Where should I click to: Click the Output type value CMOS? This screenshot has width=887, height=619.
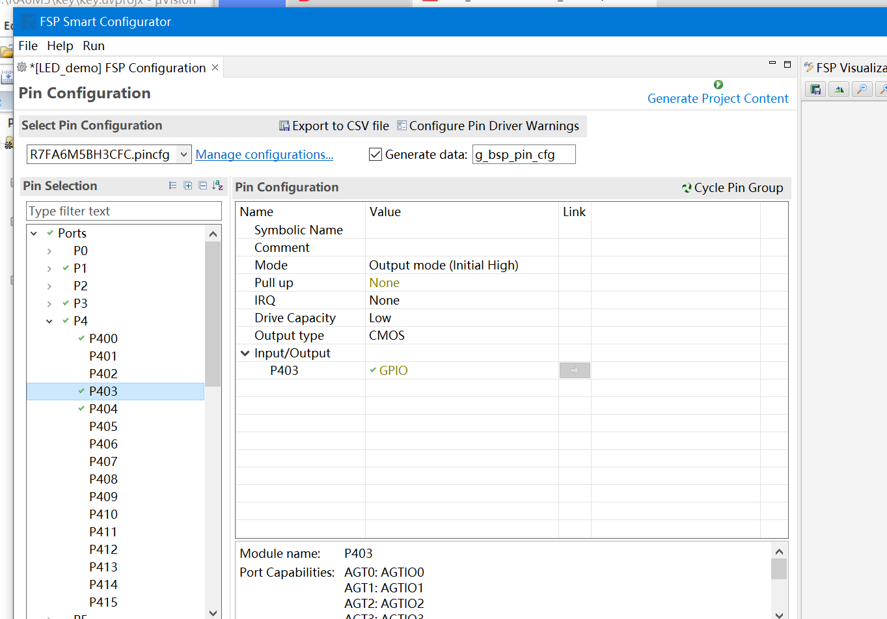click(x=387, y=335)
